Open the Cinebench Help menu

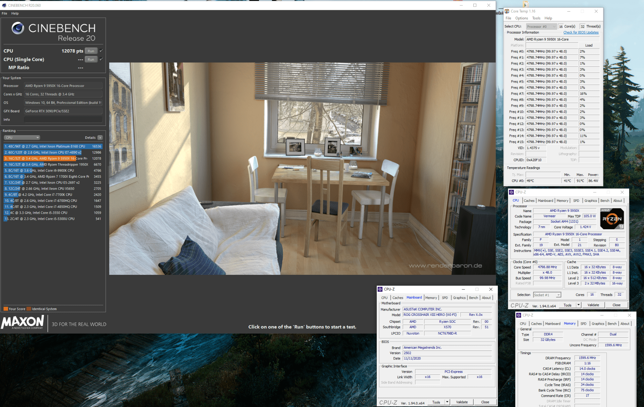pos(15,13)
